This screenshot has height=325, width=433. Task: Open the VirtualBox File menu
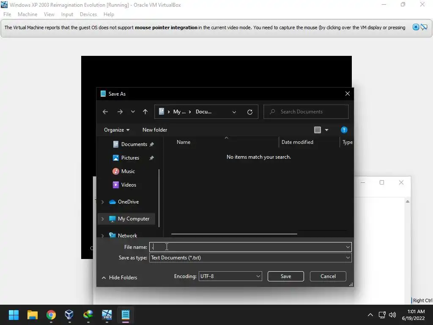7,14
